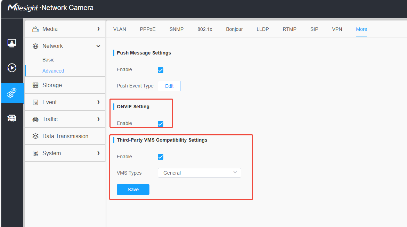
Task: Open the Basic network submenu
Action: pos(48,60)
